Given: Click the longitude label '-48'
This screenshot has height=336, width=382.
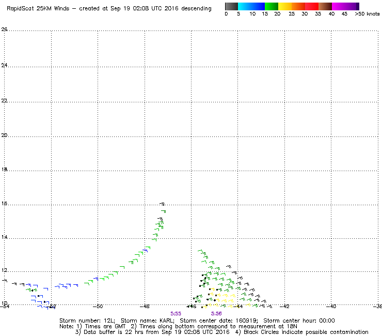Looking at the screenshot, I should coord(145,307).
